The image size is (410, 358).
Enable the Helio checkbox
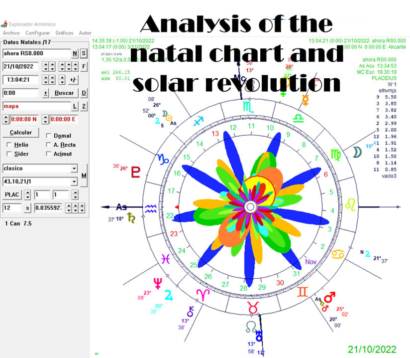pos(8,145)
